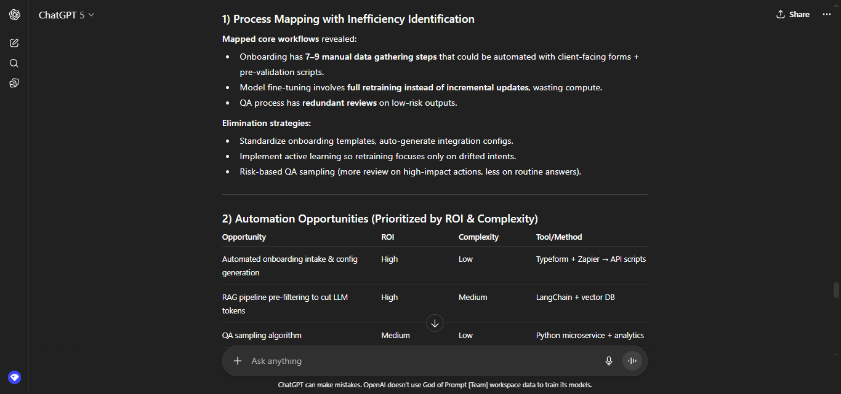The width and height of the screenshot is (841, 394).
Task: Open the search chats icon
Action: click(x=14, y=63)
